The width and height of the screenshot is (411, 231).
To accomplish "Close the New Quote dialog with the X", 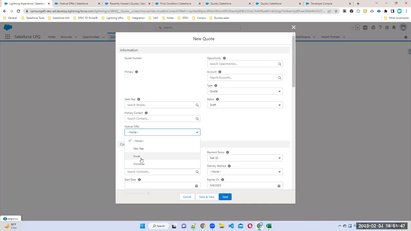I will click(x=293, y=27).
